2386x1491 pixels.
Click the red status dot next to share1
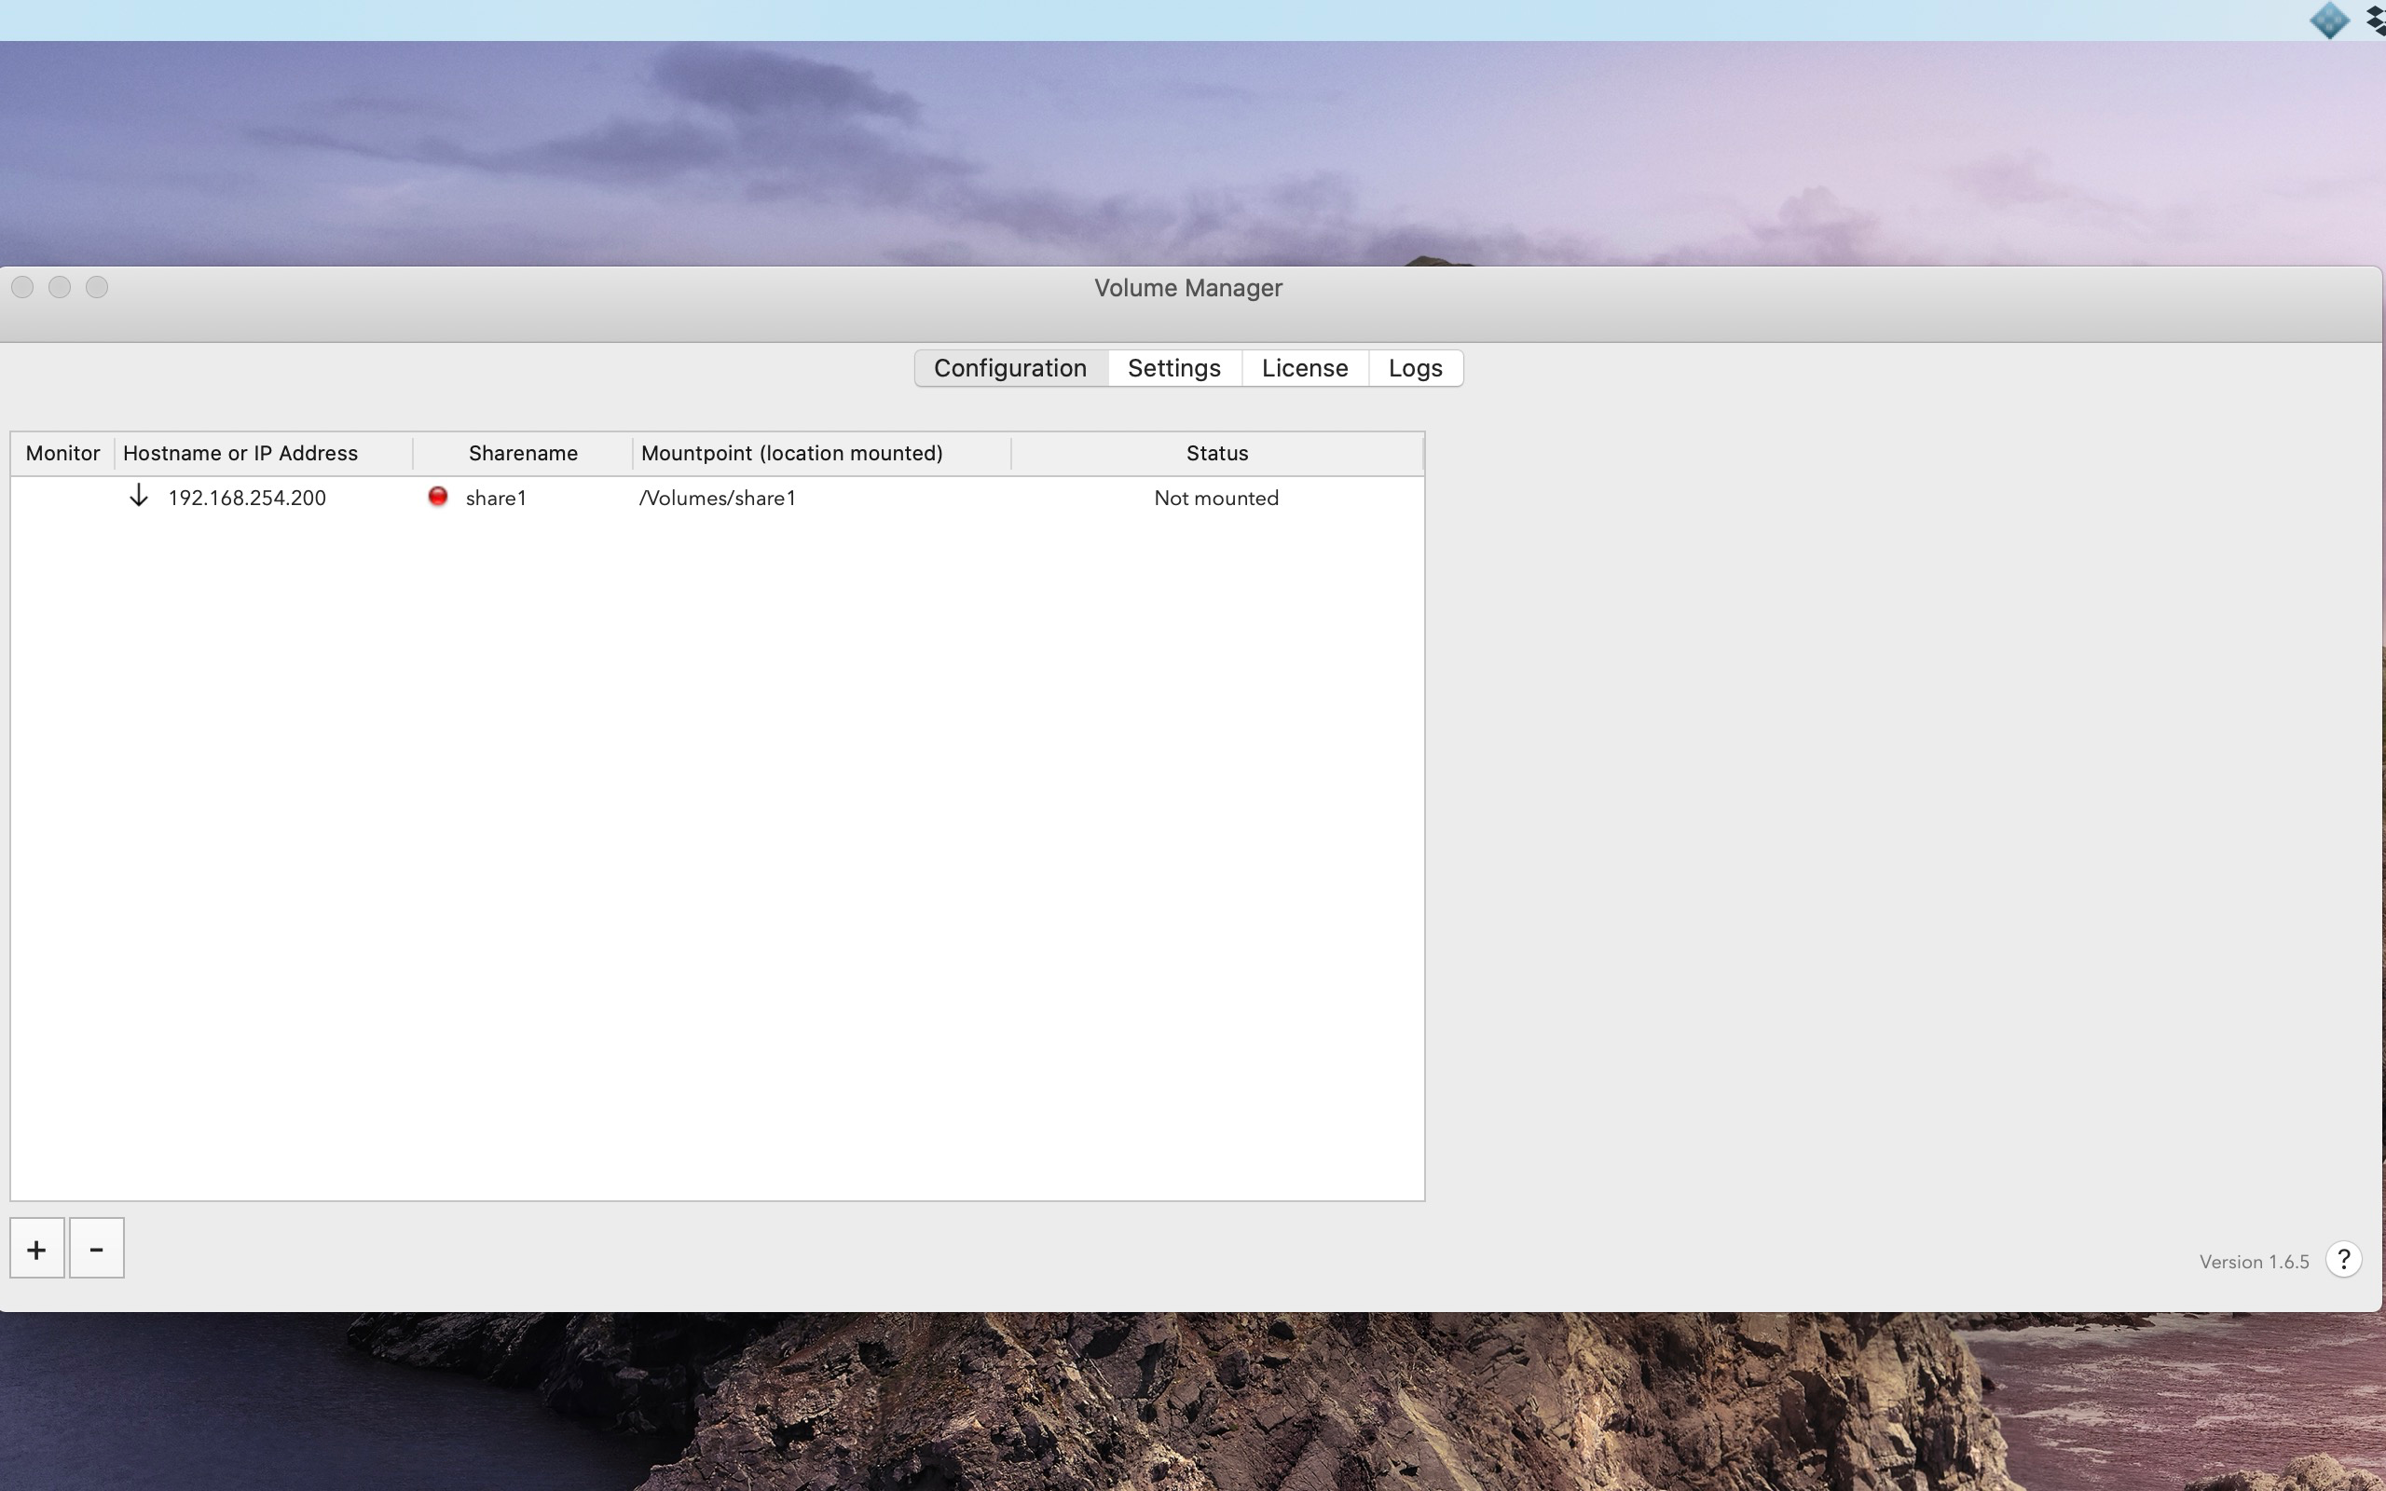tap(438, 496)
